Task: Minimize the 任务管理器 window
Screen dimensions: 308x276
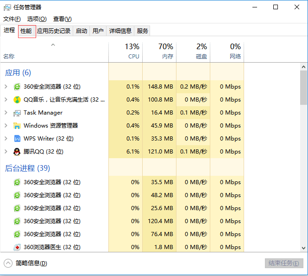Action: tap(255, 7)
